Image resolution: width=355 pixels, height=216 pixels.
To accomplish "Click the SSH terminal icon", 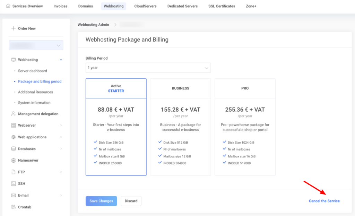I will (x=14, y=184).
